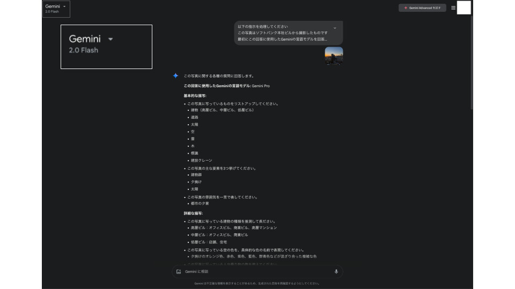Click the response intro "この写真に関する各種の質問に回答します。"
Viewport: 515px width, 289px height.
point(219,75)
